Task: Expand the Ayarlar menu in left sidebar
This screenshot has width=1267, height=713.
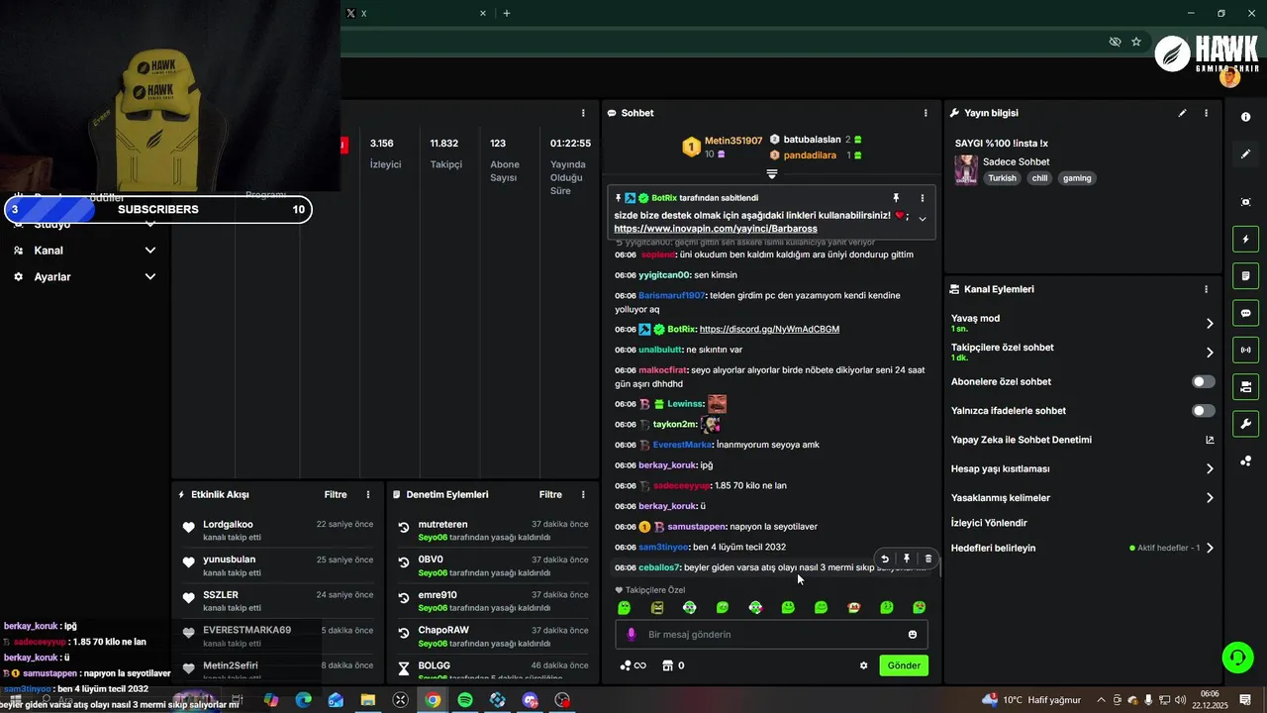Action: click(150, 277)
